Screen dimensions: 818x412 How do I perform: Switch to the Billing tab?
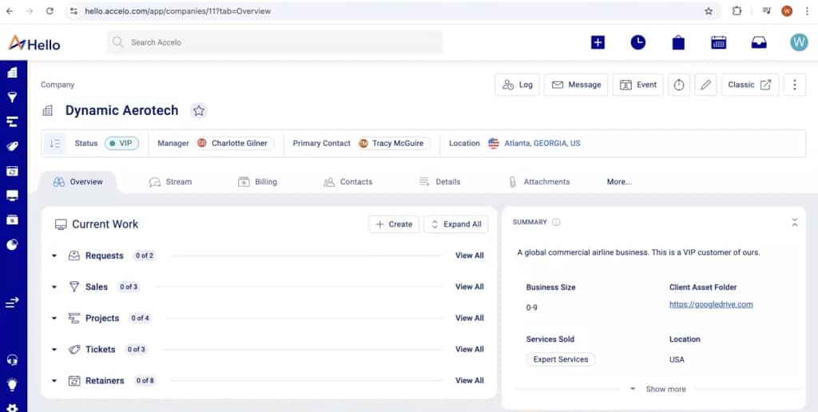(x=258, y=182)
